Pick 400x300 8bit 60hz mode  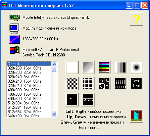(x=29, y=90)
